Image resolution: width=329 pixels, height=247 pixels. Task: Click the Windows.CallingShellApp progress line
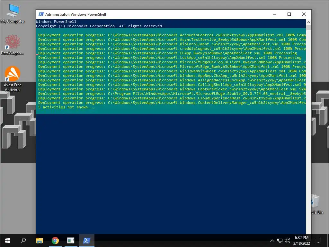(172, 85)
